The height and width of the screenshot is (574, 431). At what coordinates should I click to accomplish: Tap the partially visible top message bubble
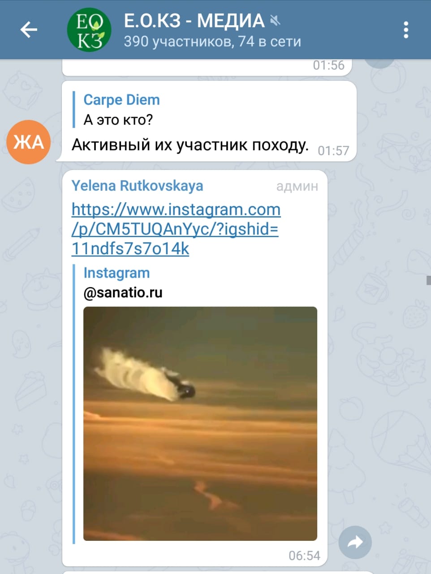point(207,67)
